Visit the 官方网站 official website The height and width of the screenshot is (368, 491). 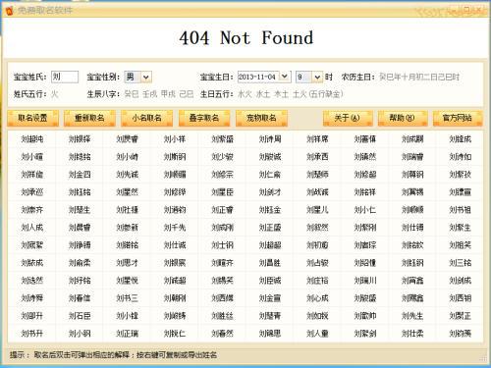[x=458, y=118]
